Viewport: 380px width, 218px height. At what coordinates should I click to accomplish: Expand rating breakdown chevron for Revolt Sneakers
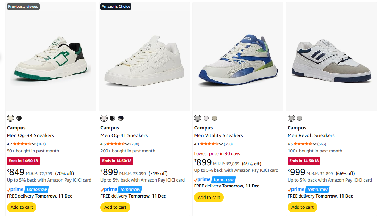[314, 144]
